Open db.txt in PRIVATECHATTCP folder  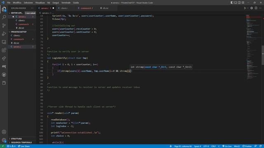click(x=22, y=43)
